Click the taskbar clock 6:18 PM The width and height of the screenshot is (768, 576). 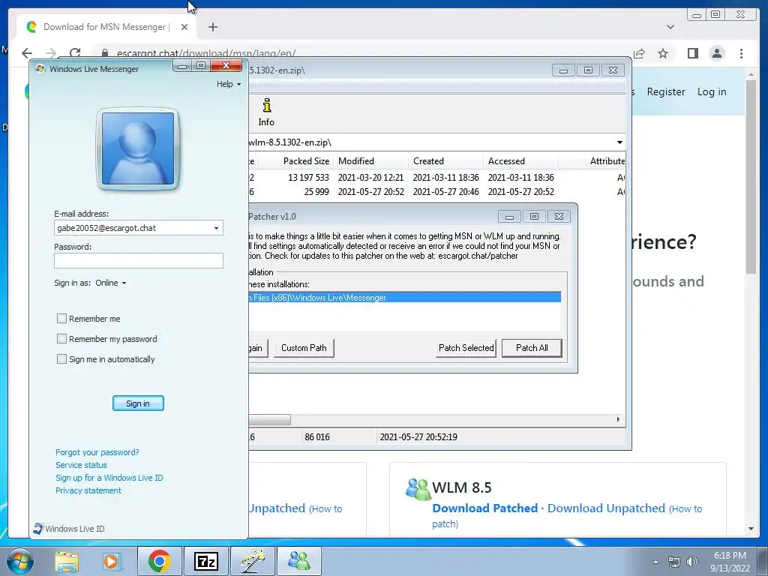pos(730,562)
